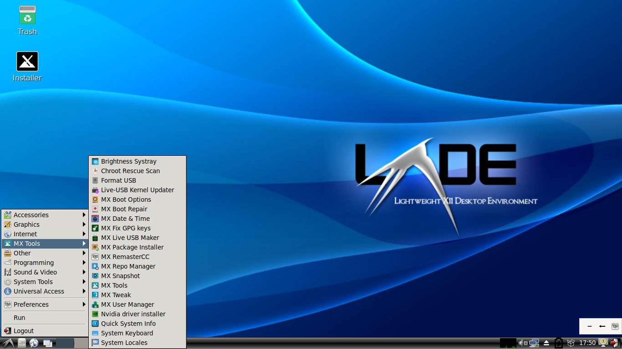Click the minus button in tray popup
The width and height of the screenshot is (622, 349).
pyautogui.click(x=590, y=326)
